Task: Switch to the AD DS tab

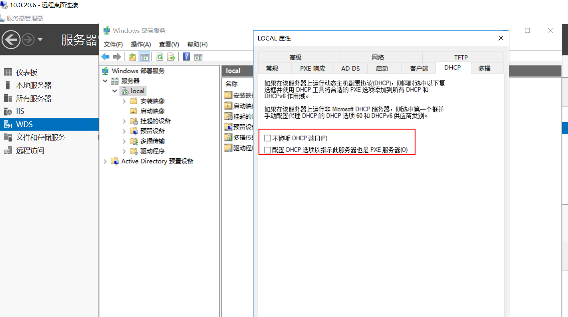Action: (351, 69)
